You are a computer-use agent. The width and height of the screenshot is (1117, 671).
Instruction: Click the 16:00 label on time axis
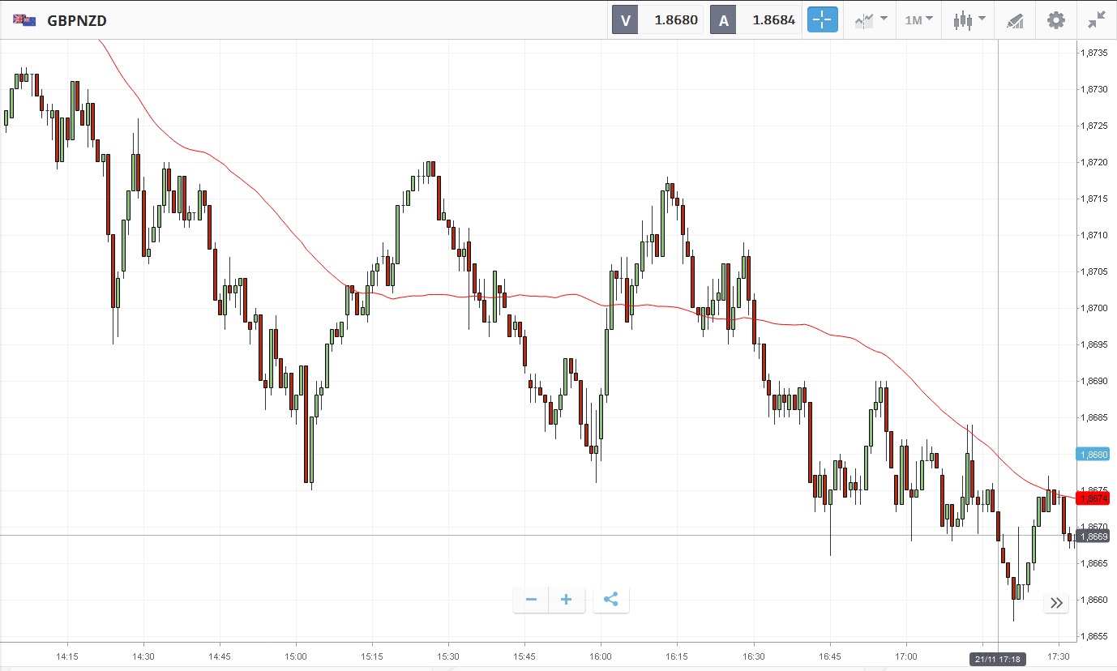pos(601,656)
